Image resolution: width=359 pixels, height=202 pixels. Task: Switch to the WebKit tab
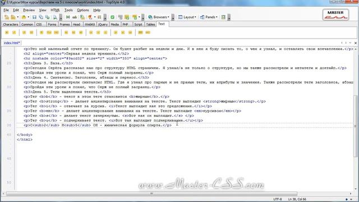click(90, 24)
